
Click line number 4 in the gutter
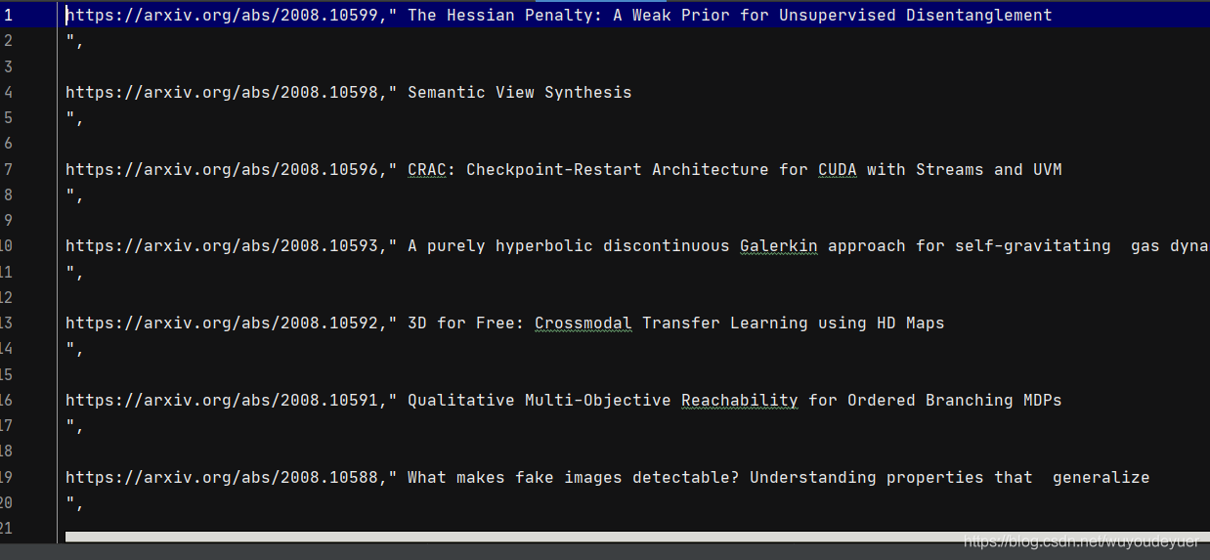pyautogui.click(x=8, y=92)
